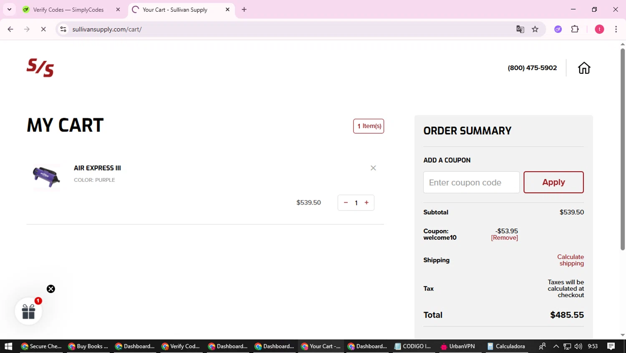
Task: Open Verify Cod... taskbar window
Action: pos(181,346)
